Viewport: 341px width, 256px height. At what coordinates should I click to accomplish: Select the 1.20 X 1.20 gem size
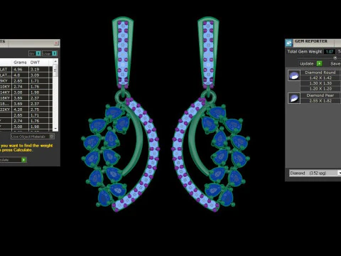pos(320,89)
